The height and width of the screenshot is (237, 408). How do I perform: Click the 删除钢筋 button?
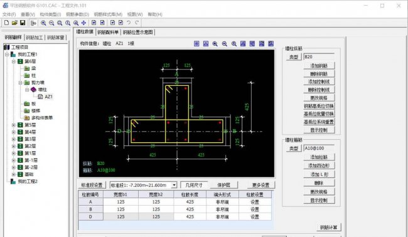pos(319,74)
